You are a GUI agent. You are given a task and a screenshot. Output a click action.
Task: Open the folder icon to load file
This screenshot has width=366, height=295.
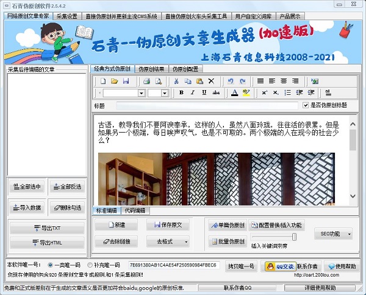coord(114,81)
